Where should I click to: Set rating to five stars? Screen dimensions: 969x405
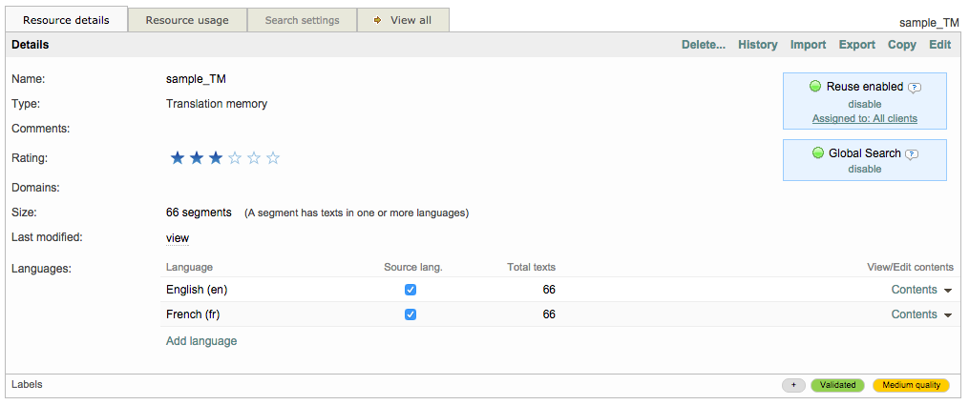click(x=273, y=158)
